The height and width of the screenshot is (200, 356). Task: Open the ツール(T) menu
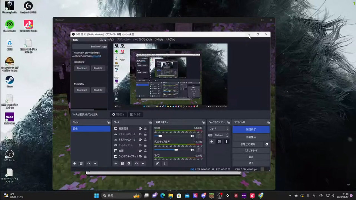click(x=159, y=40)
